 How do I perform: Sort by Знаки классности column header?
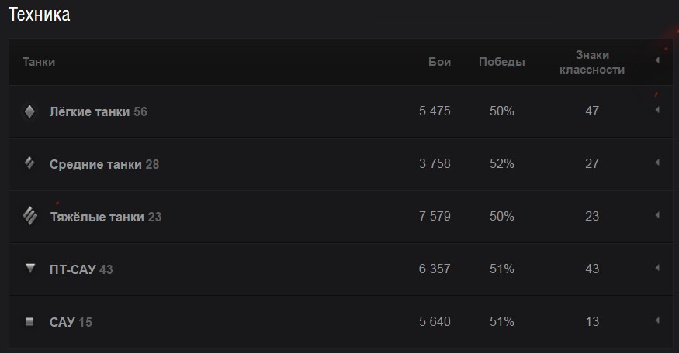592,62
